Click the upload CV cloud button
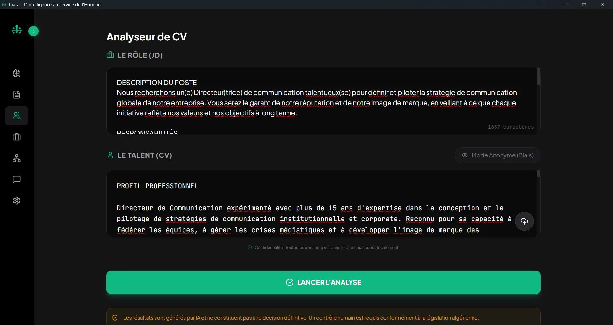 pyautogui.click(x=524, y=221)
